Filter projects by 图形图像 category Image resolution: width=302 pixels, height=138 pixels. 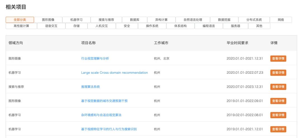click(48, 20)
